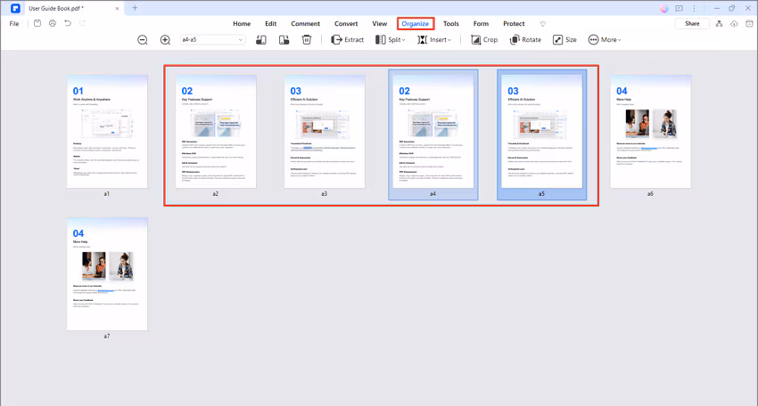Open a new tab with plus icon
The width and height of the screenshot is (758, 406).
[135, 8]
